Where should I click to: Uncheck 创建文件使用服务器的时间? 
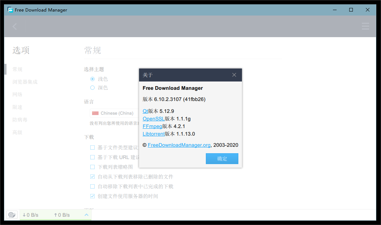tap(92, 196)
